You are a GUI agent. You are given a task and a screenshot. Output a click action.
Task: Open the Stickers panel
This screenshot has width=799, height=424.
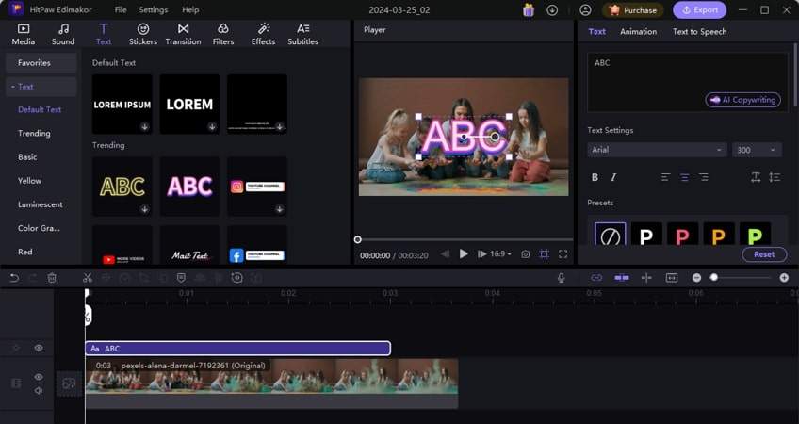[x=142, y=35]
